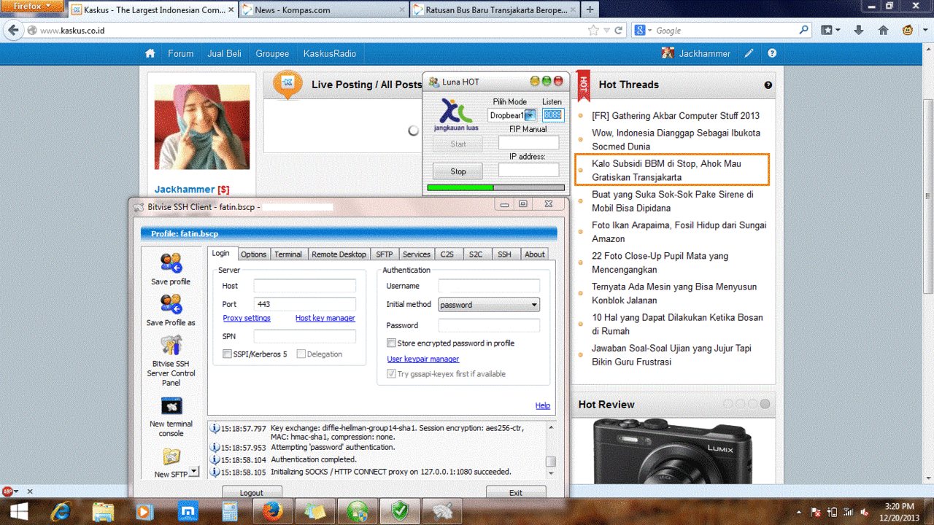Click the pencil icon in Kaskus navbar

[x=749, y=53]
